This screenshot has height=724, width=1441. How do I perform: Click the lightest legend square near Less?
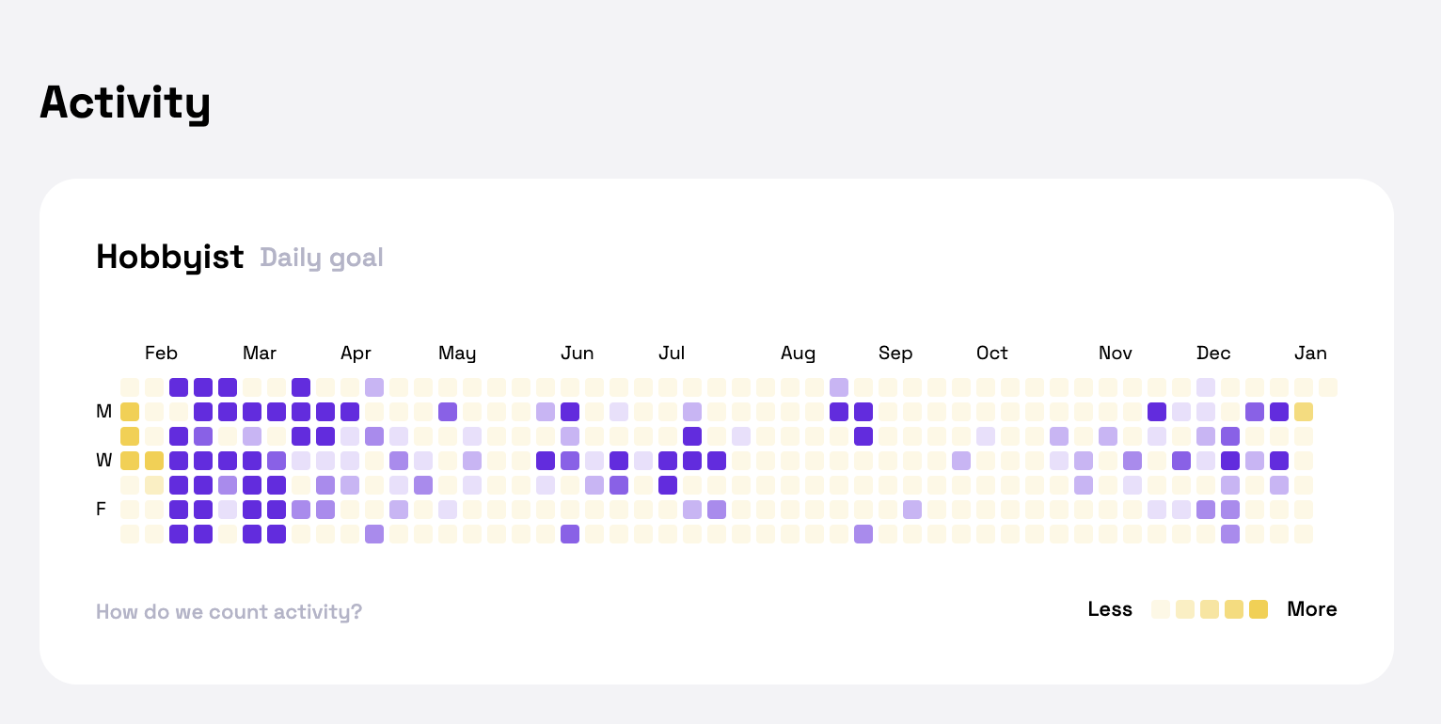tap(1161, 609)
